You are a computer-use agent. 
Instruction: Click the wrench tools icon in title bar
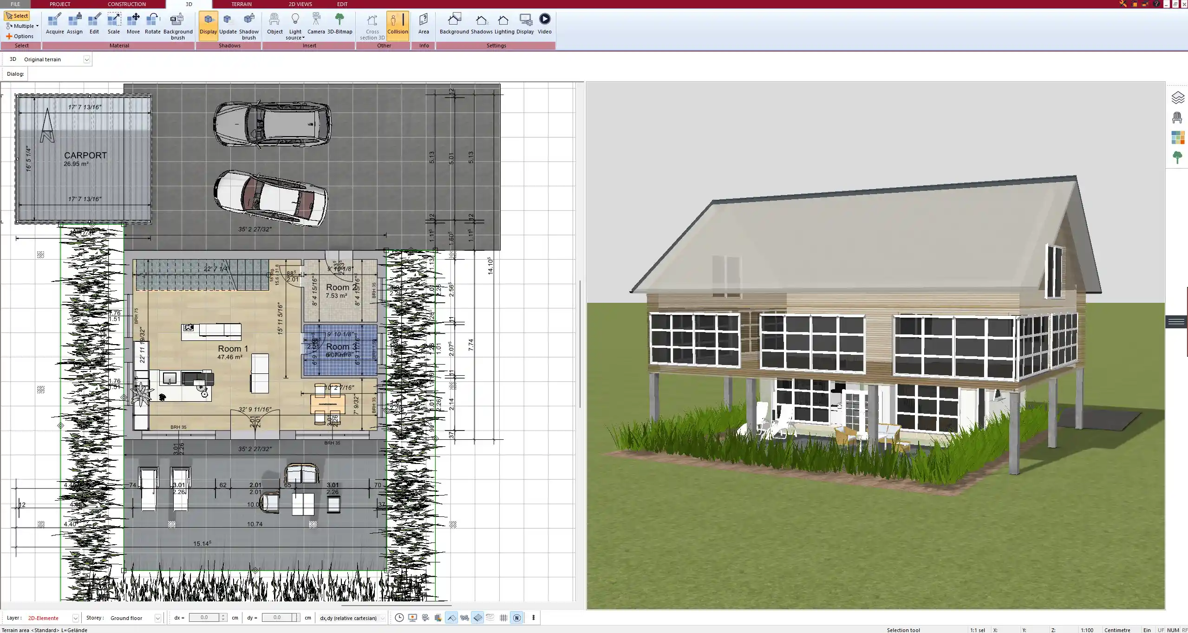pos(1123,4)
